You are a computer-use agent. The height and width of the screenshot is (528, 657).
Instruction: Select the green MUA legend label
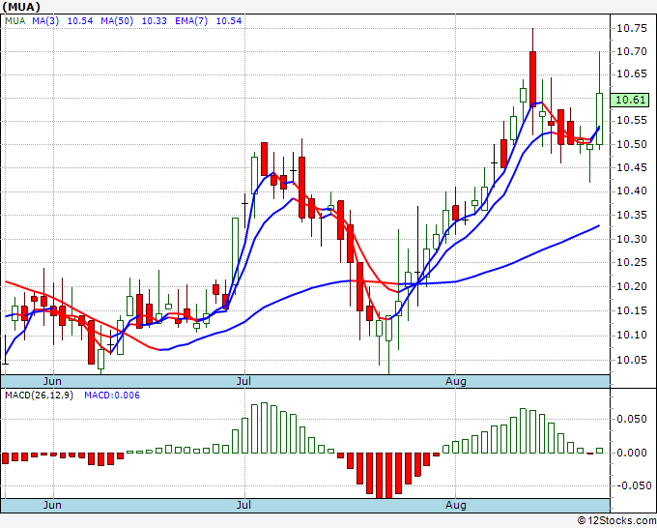pyautogui.click(x=15, y=21)
